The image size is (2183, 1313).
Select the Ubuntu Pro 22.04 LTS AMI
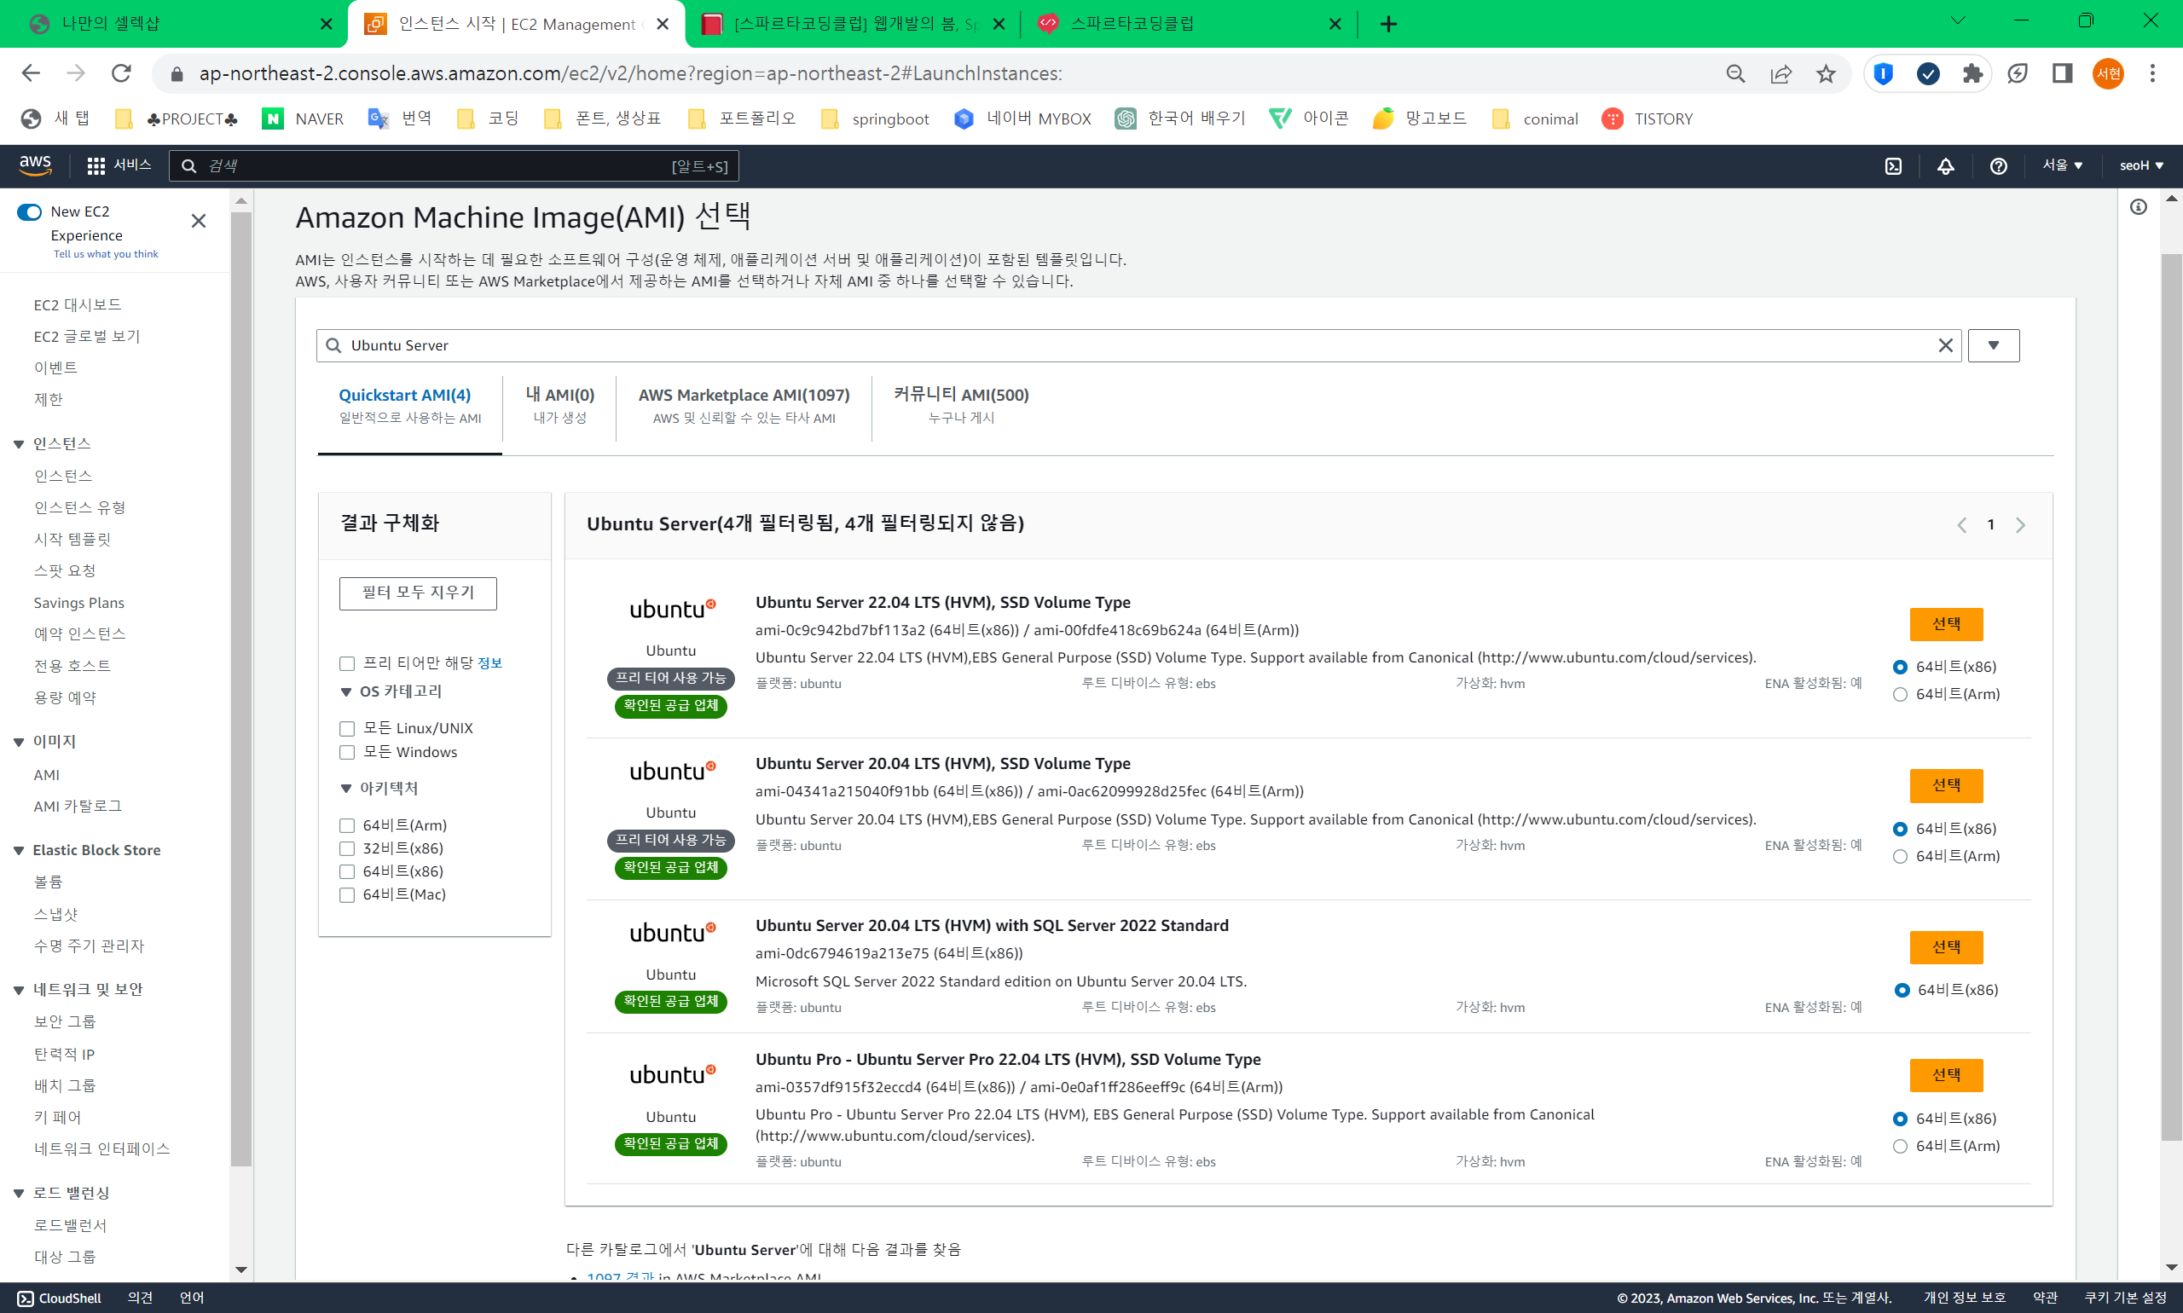click(1946, 1075)
